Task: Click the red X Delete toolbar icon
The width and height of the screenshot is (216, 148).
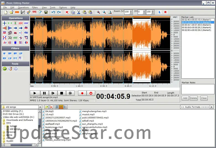Action: tap(67, 12)
